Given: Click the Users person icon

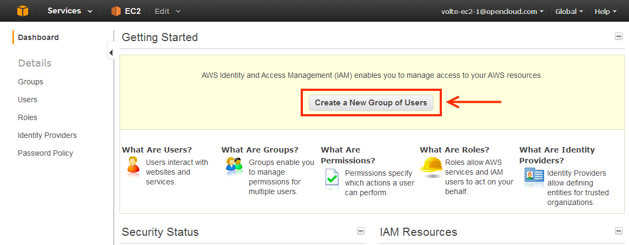Looking at the screenshot, I should click(133, 167).
